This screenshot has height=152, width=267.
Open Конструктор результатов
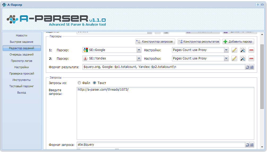199,42
